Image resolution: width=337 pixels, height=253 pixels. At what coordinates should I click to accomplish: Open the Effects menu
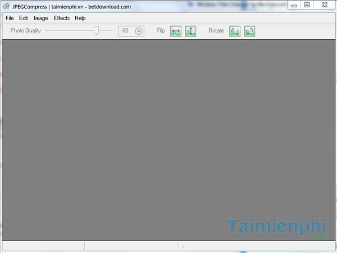pos(62,18)
